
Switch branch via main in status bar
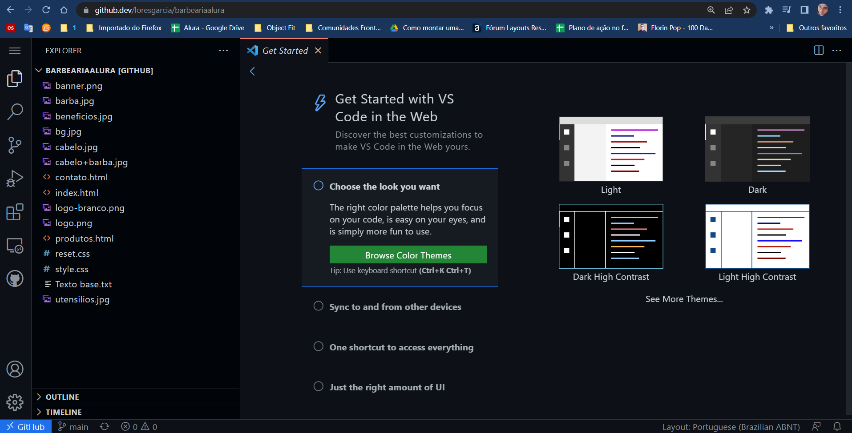[73, 427]
